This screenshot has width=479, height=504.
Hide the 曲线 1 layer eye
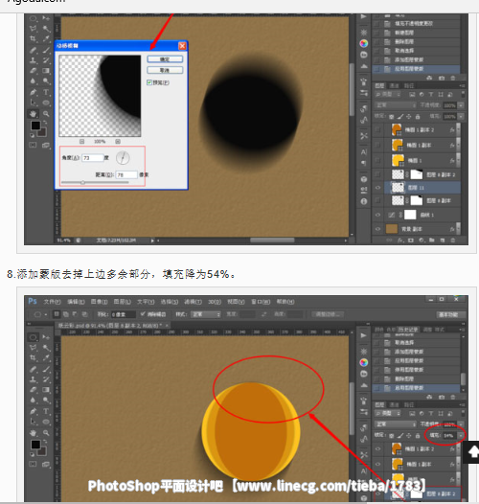click(377, 215)
